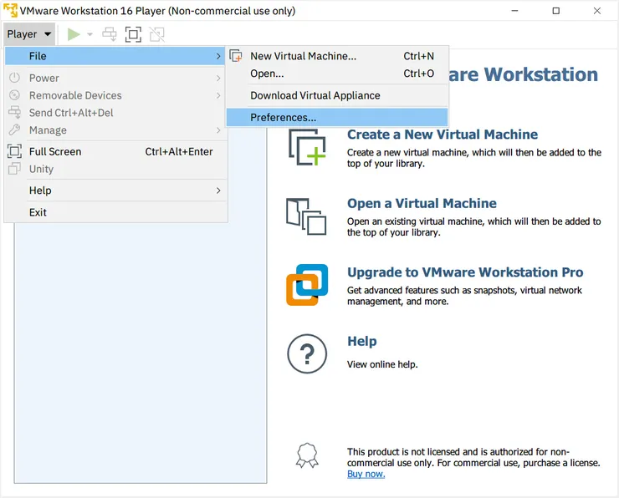The height and width of the screenshot is (498, 619).
Task: Click Upgrade to VMware Workstation Pro heading
Action: (465, 272)
